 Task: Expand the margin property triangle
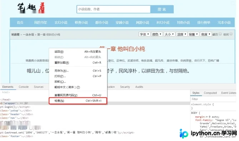[207, 117]
